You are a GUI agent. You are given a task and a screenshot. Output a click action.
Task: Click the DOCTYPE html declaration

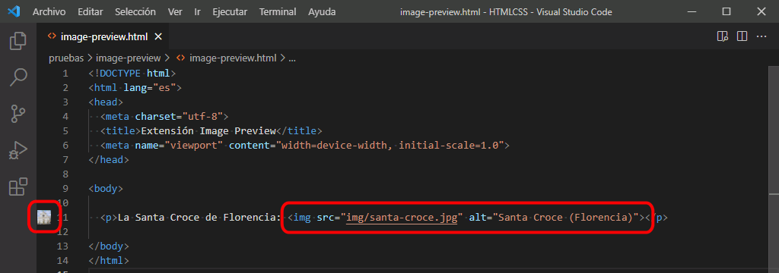click(x=132, y=74)
